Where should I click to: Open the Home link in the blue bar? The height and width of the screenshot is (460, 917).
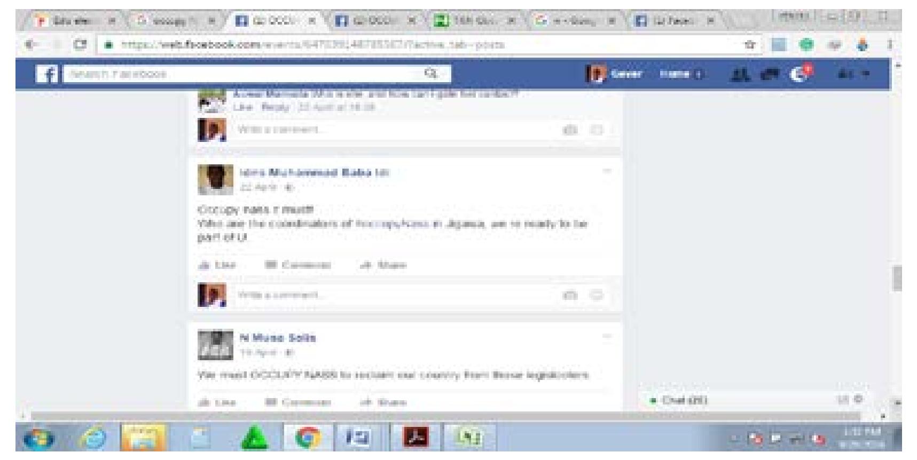point(675,74)
